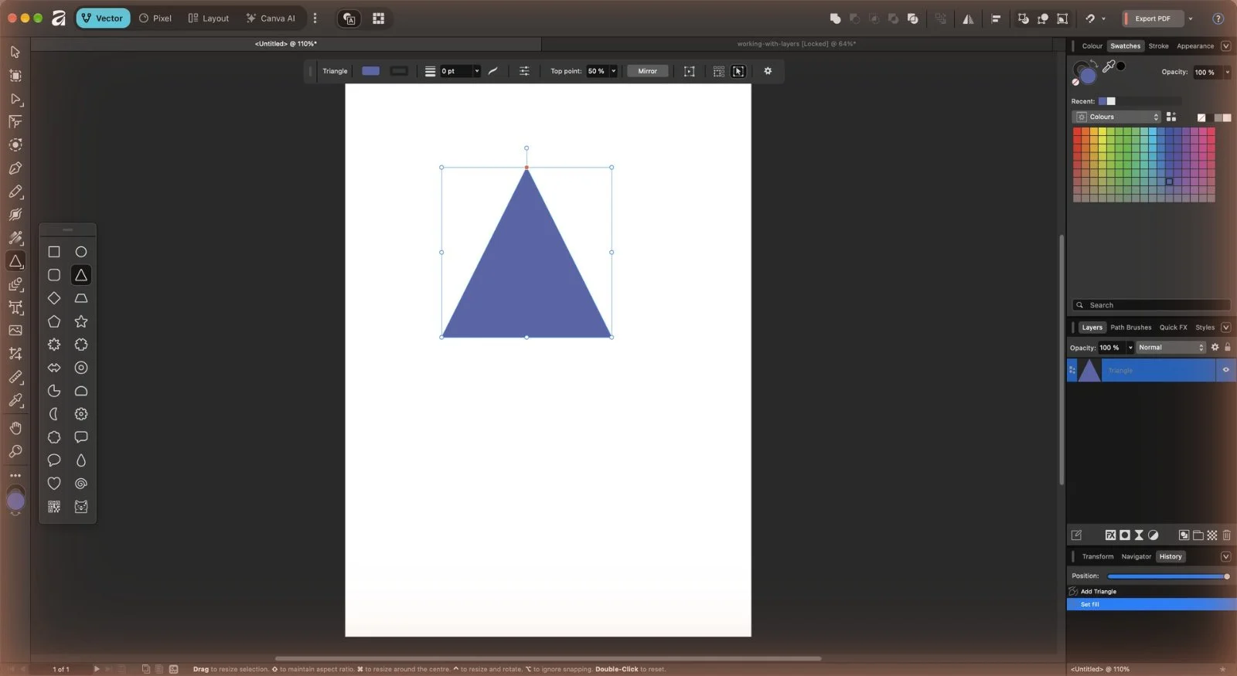This screenshot has width=1237, height=676.
Task: Select the QR code shape tool
Action: (x=54, y=507)
